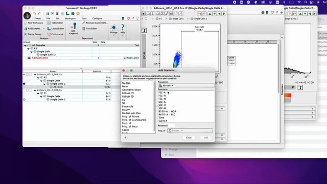Click the Add button in Add Statistic dialog

coord(206,137)
